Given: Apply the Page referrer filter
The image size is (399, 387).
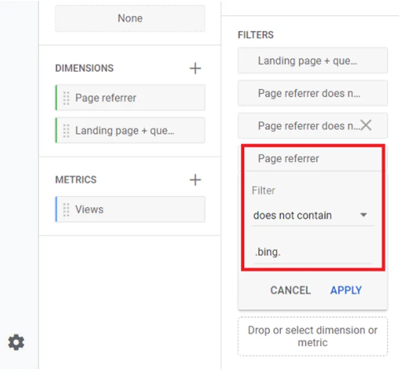Looking at the screenshot, I should 346,290.
